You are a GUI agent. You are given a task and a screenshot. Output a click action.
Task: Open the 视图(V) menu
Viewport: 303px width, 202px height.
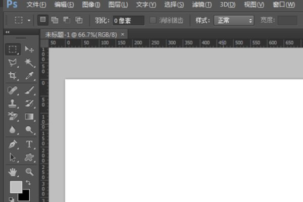254,5
